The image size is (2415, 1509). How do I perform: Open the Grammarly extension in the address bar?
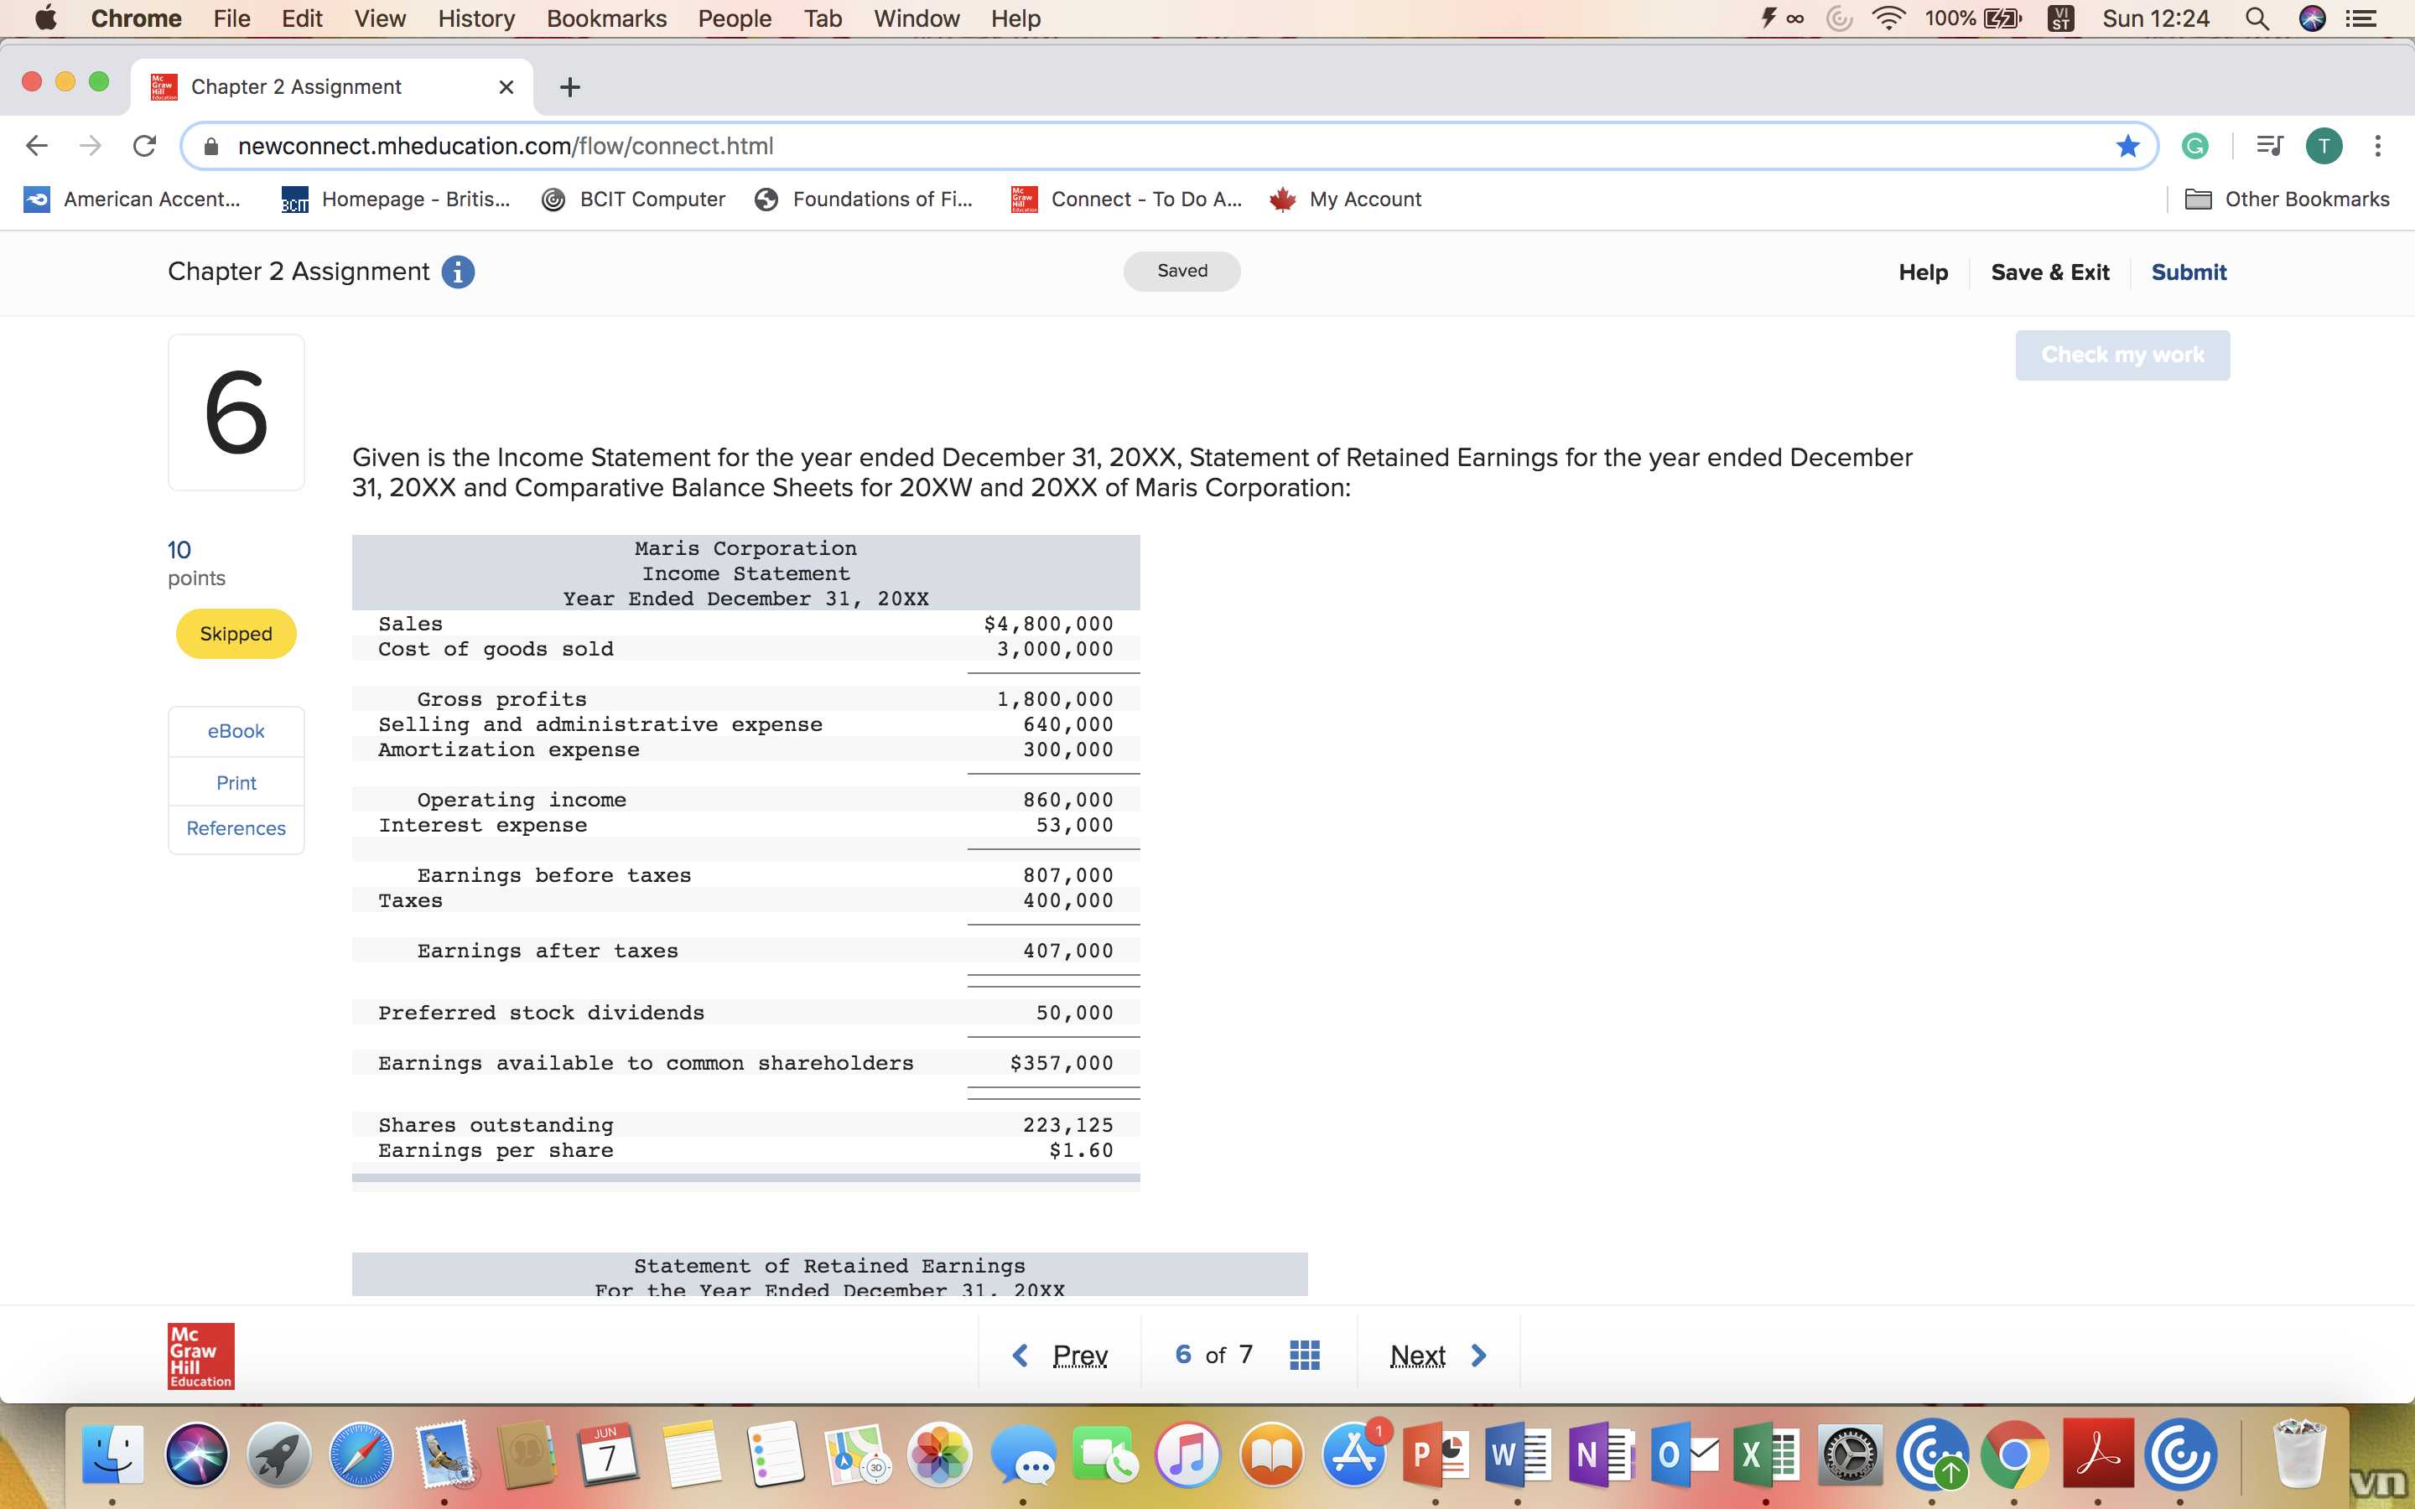tap(2194, 146)
